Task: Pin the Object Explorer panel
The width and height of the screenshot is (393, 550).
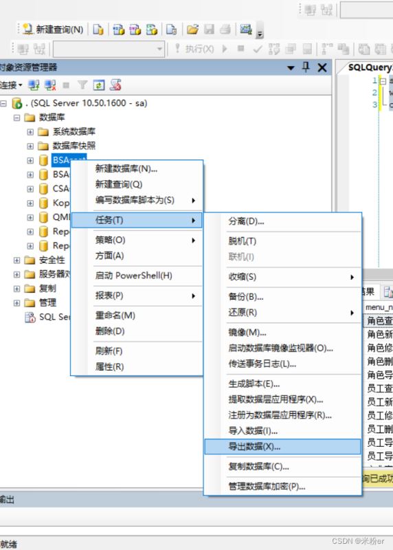Action: (306, 67)
